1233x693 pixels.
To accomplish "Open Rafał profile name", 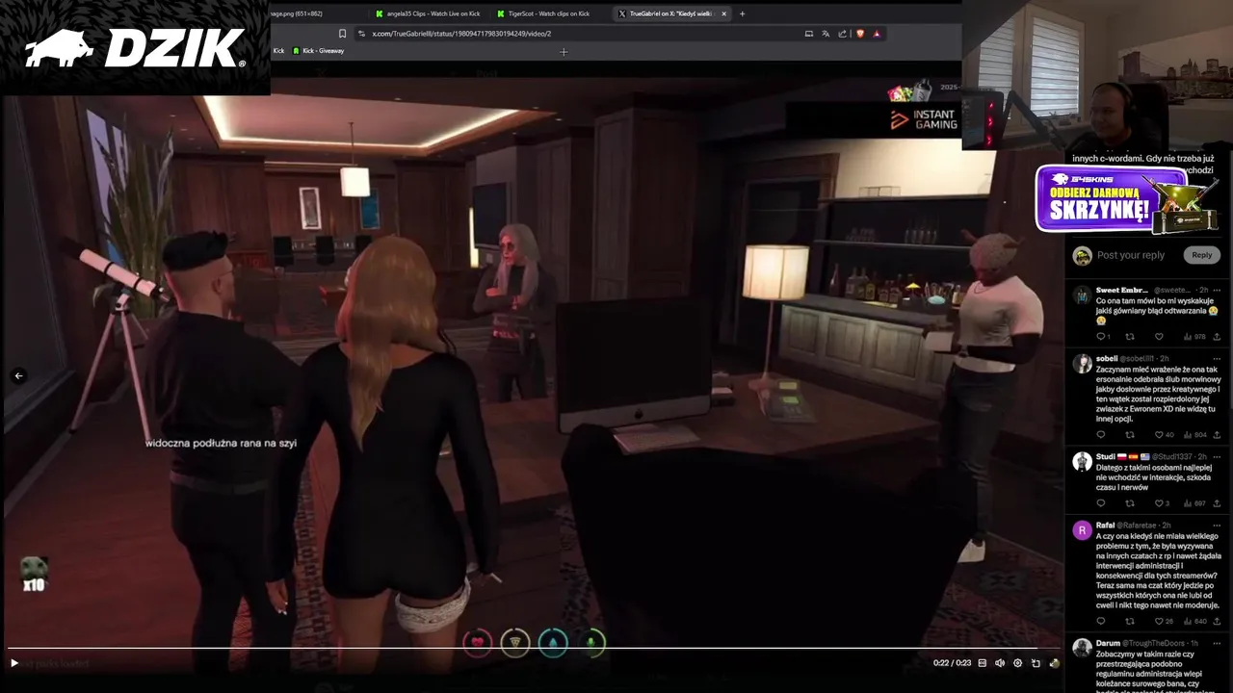I will (x=1105, y=525).
